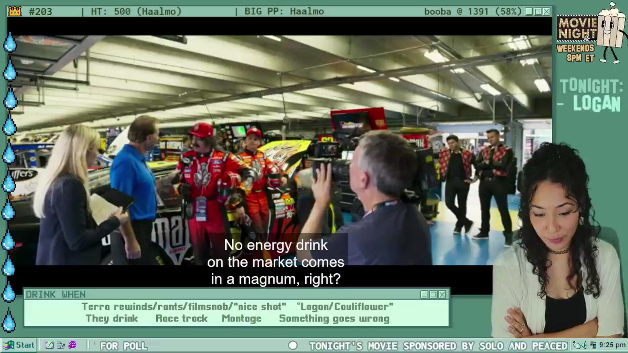Click the white record dot on taskbar
Viewport: 628px width, 353px height.
tap(293, 345)
